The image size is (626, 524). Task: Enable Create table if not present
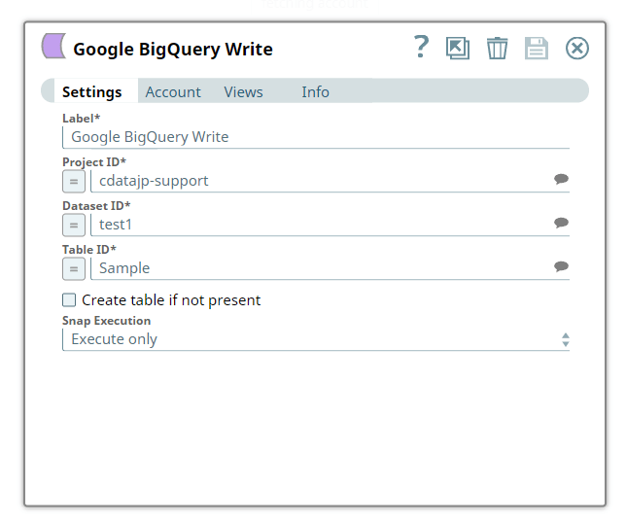[x=69, y=300]
